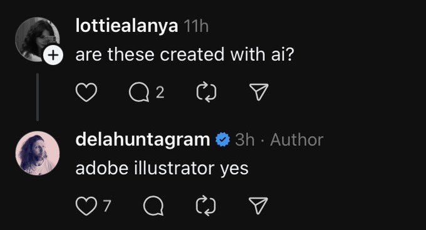Share delahuntagram's reply via paper plane icon

258,206
